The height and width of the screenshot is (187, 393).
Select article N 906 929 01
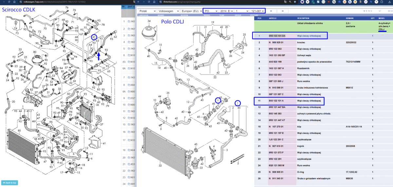point(276,42)
